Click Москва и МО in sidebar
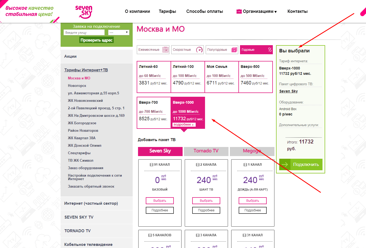Image resolution: width=366 pixels, height=248 pixels. pos(79,78)
